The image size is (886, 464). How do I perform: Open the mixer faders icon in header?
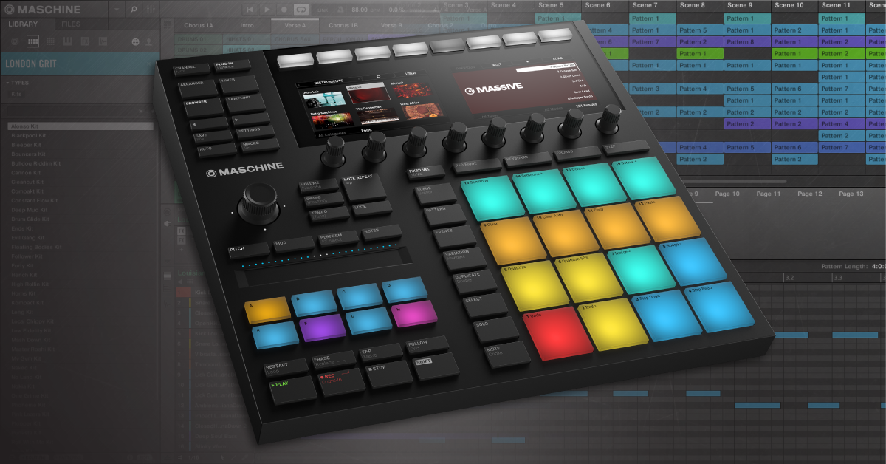click(x=151, y=10)
